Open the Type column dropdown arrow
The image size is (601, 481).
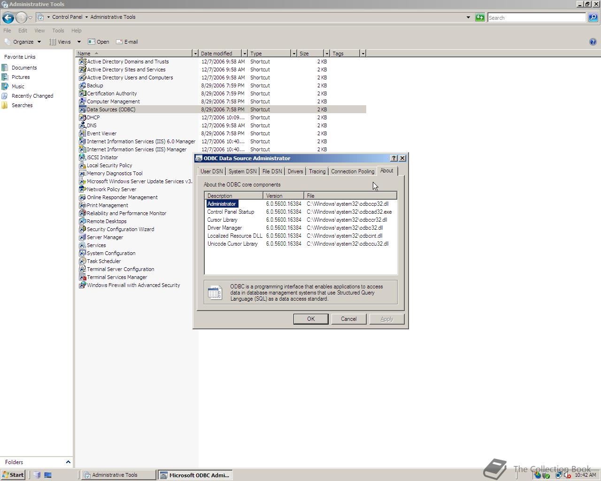pyautogui.click(x=294, y=54)
